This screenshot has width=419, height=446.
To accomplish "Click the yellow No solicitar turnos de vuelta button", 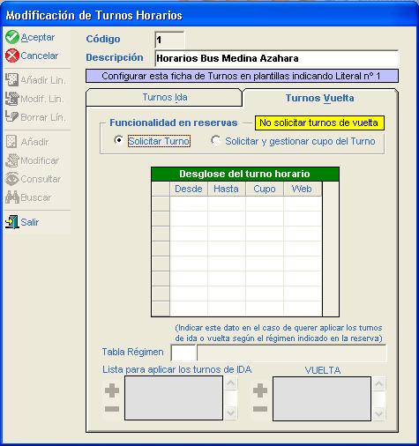I will pos(319,123).
